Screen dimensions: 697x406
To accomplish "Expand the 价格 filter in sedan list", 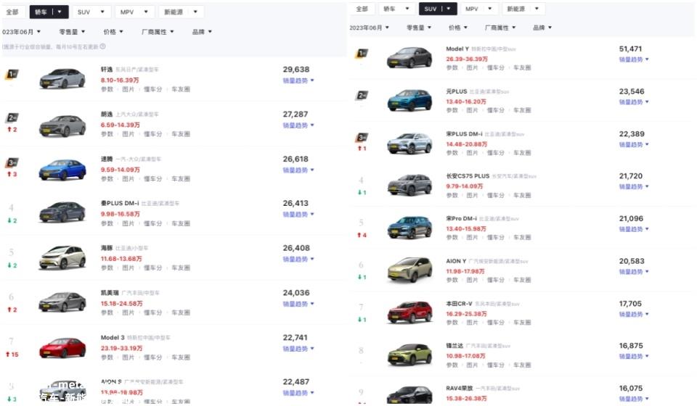I will pyautogui.click(x=113, y=32).
